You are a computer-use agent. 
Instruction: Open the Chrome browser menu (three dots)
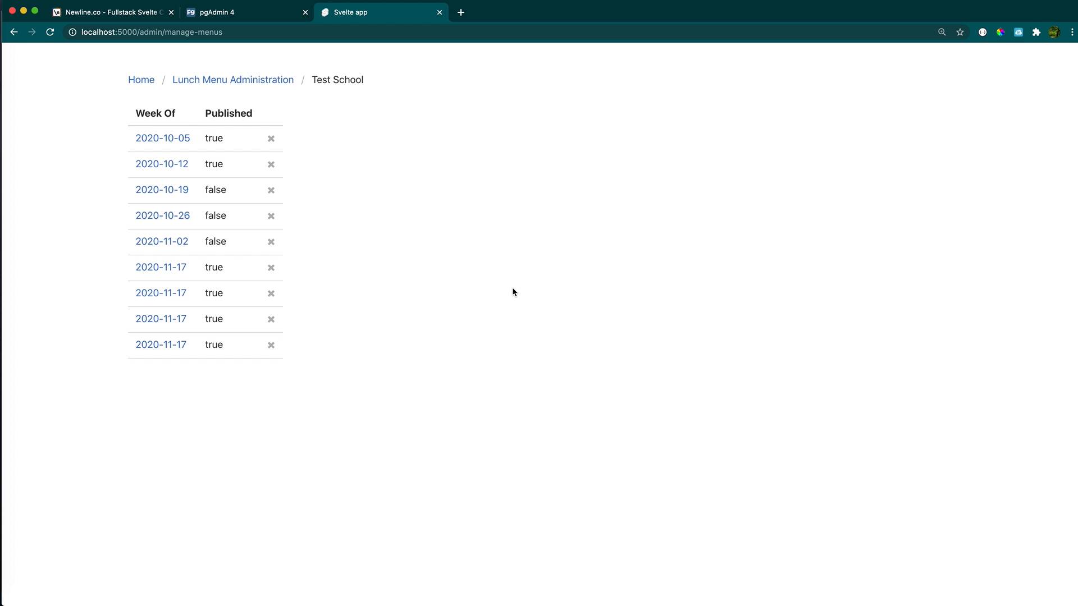pos(1072,32)
